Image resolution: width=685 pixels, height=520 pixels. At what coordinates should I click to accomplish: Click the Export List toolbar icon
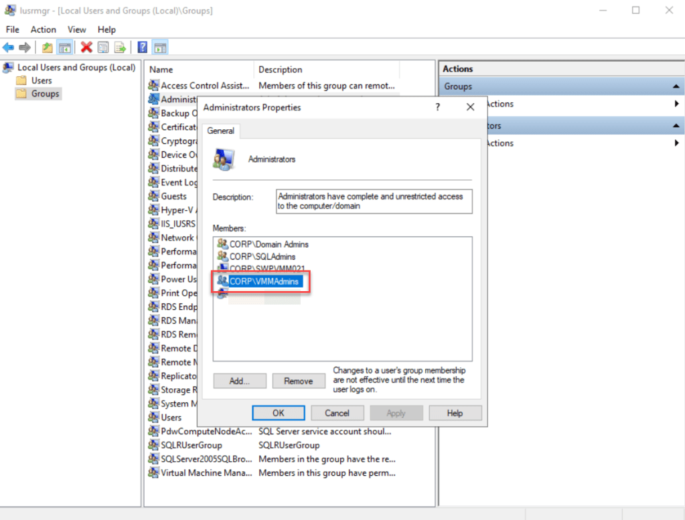tap(121, 48)
